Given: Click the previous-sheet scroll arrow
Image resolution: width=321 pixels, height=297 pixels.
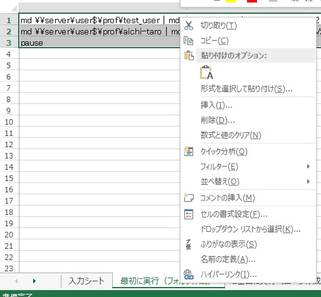Looking at the screenshot, I should (16, 281).
